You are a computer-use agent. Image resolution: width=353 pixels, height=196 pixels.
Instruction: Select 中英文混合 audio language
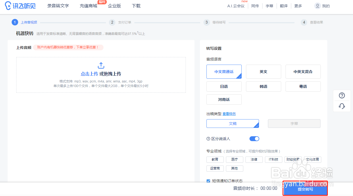pyautogui.click(x=303, y=72)
